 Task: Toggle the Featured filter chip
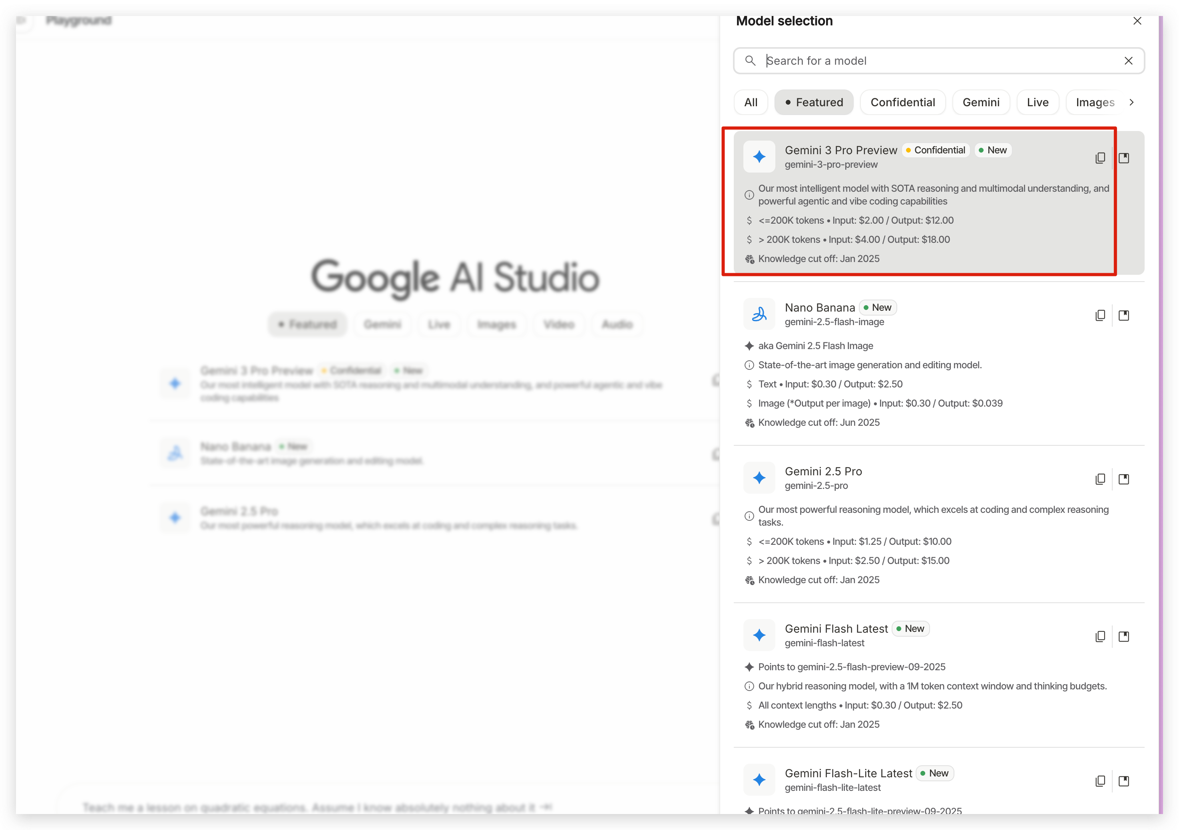pos(813,102)
